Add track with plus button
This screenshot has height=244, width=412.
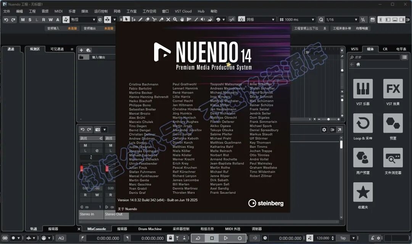[x=81, y=50]
